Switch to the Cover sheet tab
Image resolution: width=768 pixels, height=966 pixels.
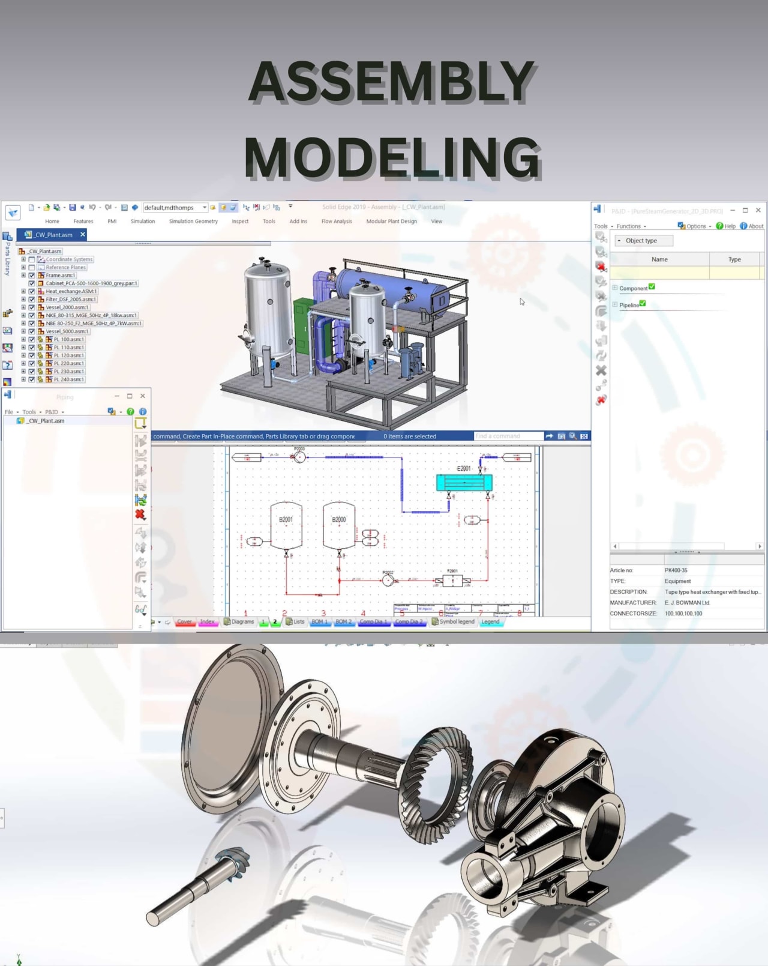point(184,622)
